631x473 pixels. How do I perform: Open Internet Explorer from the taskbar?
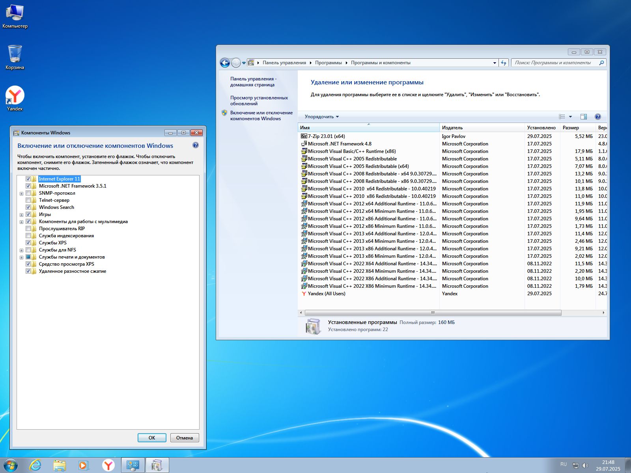(35, 465)
